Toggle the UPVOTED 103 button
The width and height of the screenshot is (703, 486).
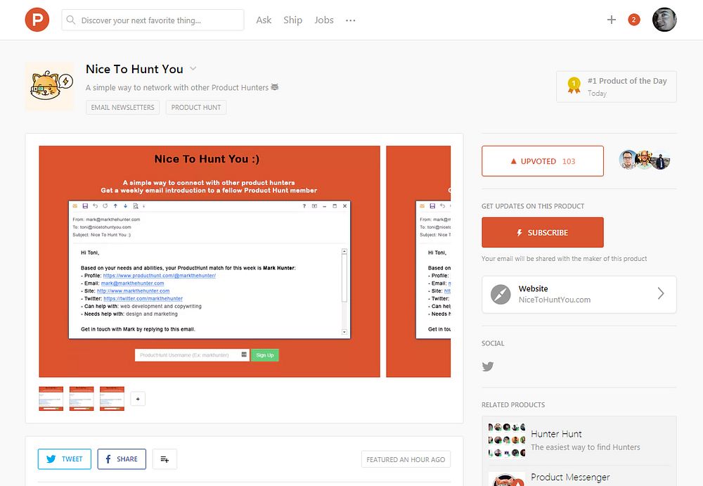(x=543, y=161)
